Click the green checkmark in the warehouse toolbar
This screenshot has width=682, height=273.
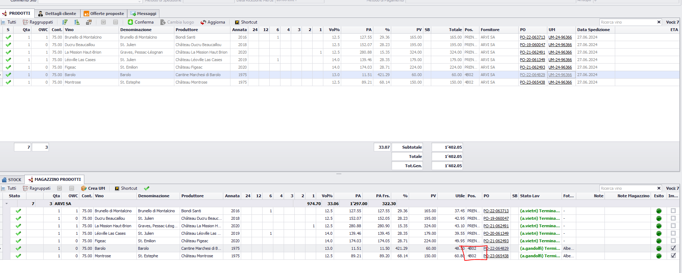coord(146,188)
